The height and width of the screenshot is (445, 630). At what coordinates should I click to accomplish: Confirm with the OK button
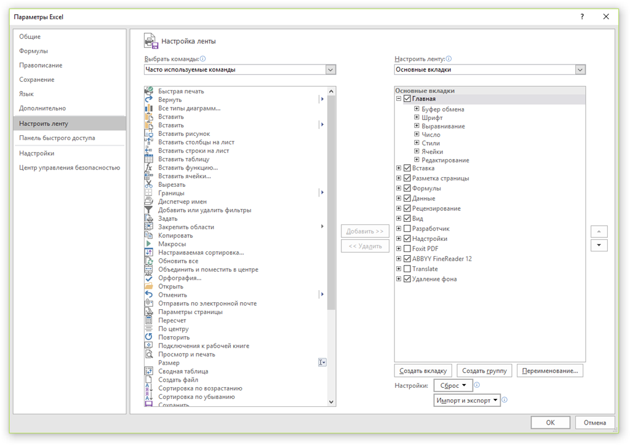coord(550,422)
